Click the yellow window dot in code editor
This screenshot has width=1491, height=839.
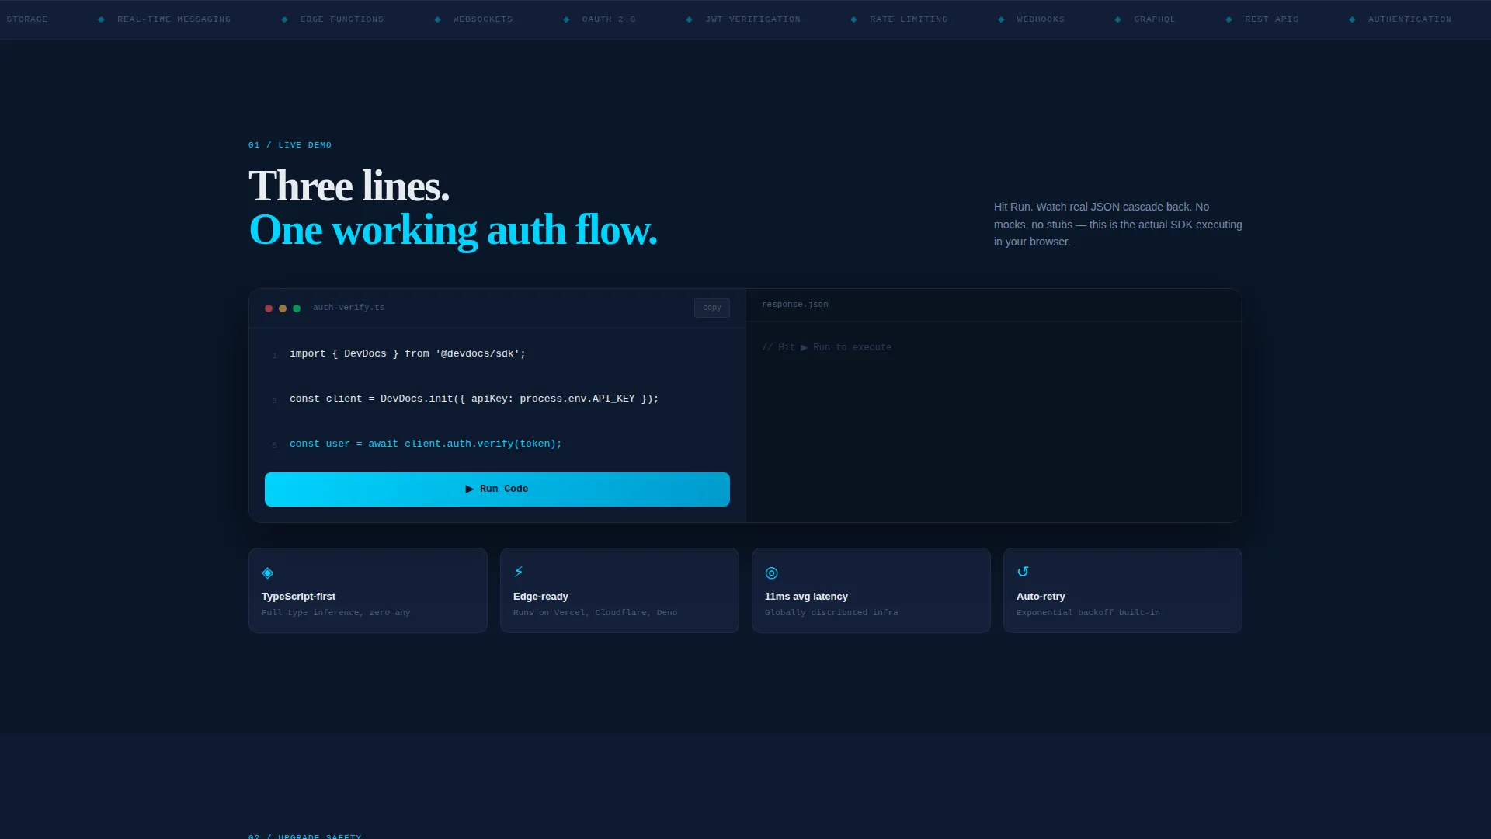pyautogui.click(x=283, y=308)
